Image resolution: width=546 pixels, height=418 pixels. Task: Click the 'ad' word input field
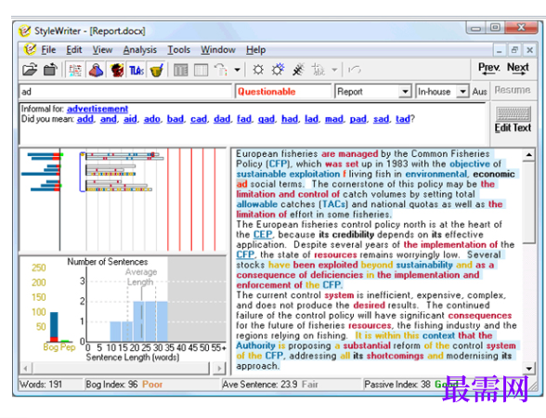click(x=125, y=92)
